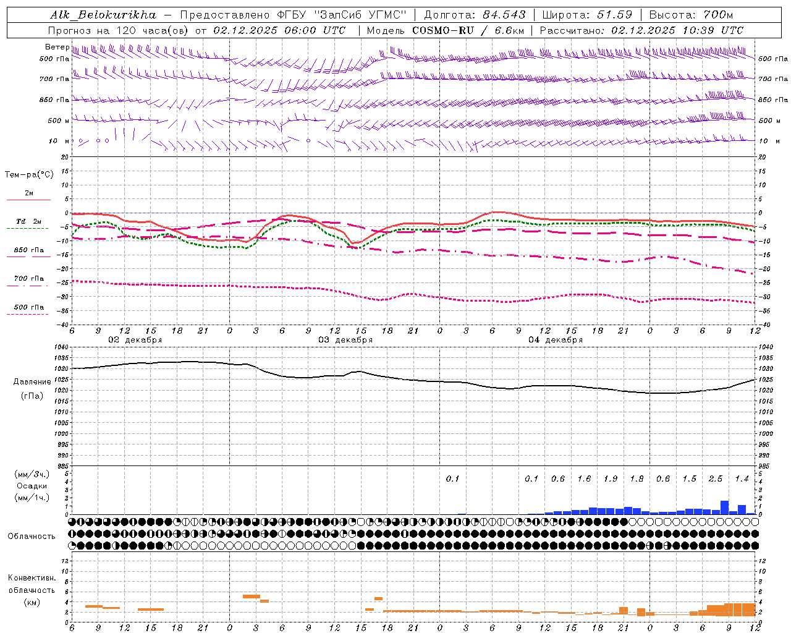Click the 2.5 precipitation value
The height and width of the screenshot is (633, 791).
coord(716,479)
